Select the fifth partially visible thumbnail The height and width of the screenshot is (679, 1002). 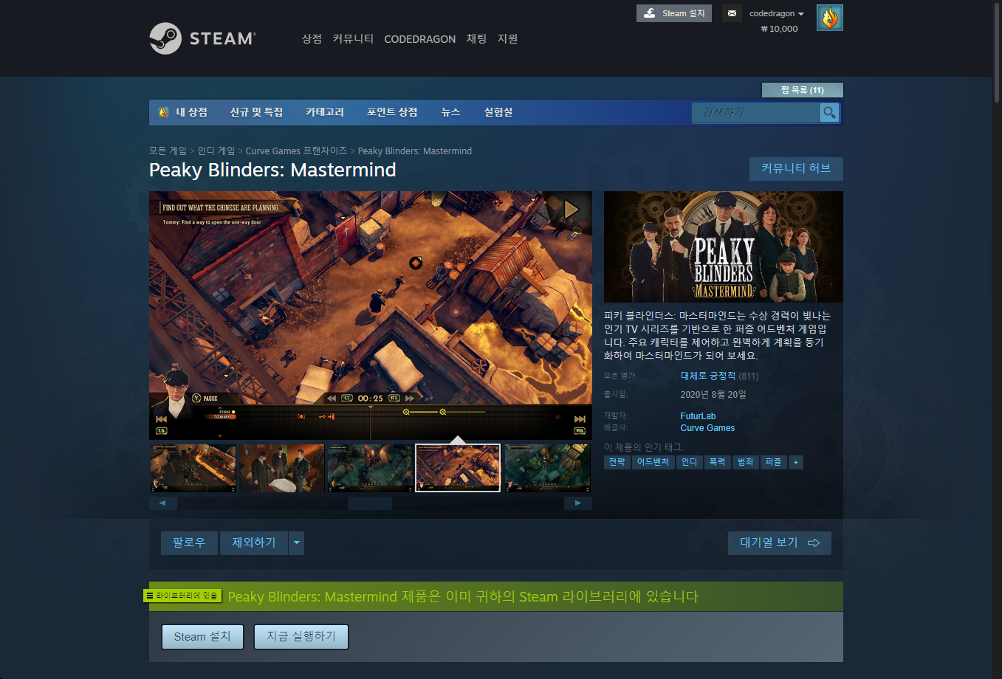pos(547,468)
